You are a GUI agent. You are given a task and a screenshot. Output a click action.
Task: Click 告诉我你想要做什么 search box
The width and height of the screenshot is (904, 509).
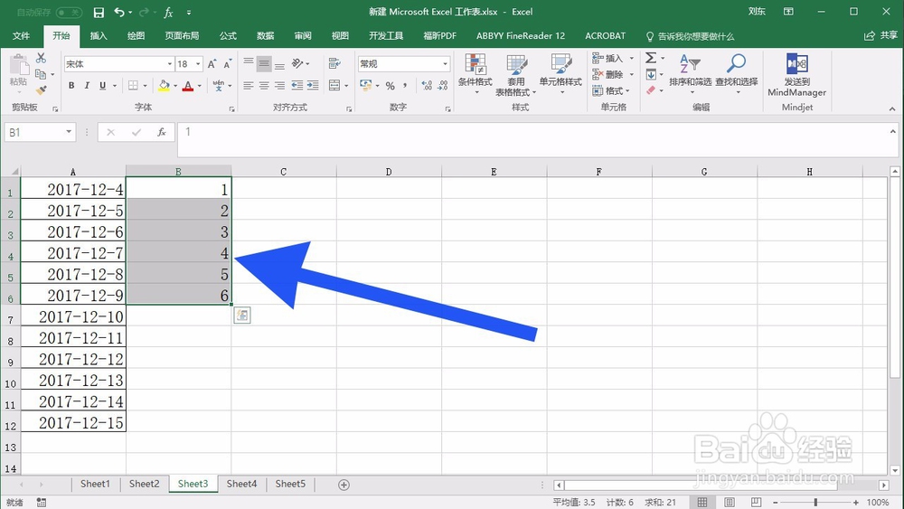[690, 36]
